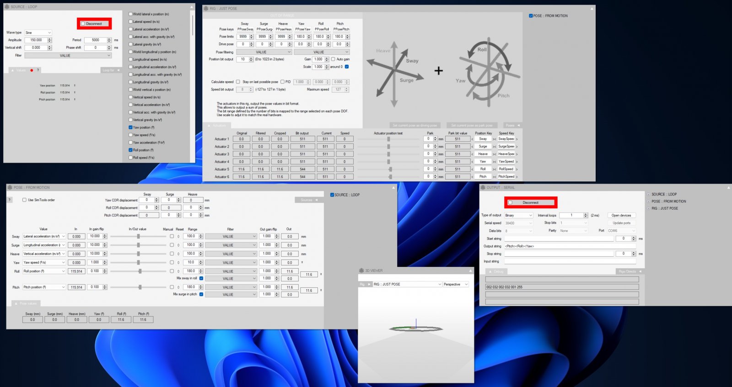Click the OUTPUT :: SERIAL window gear icon
The image size is (732, 387).
pyautogui.click(x=483, y=187)
